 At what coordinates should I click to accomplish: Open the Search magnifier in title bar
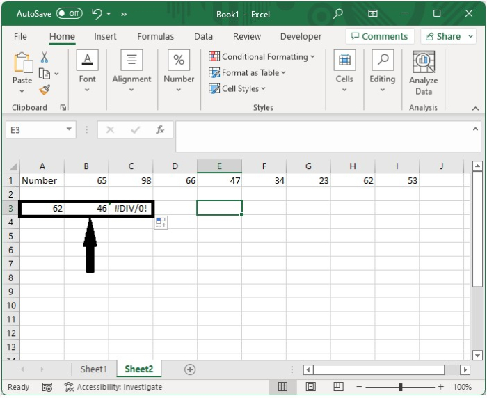coord(338,13)
